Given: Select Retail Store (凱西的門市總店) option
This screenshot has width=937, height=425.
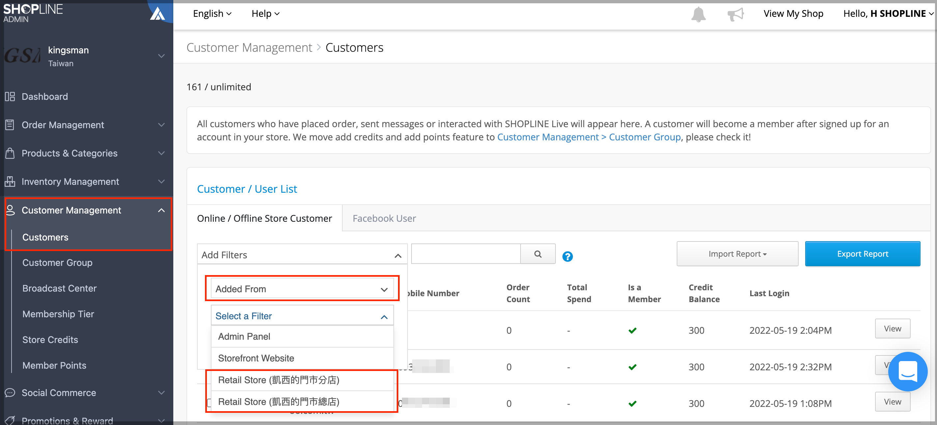Looking at the screenshot, I should [302, 401].
